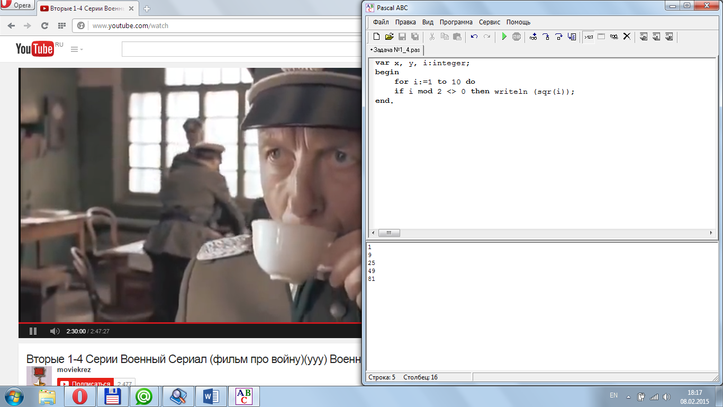Click the red Подписаться subscribe button

point(85,384)
